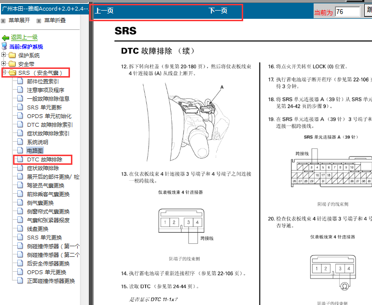The image size is (372, 305).
Task: Click the 菜单展开 expand menu link
Action: coord(19,20)
